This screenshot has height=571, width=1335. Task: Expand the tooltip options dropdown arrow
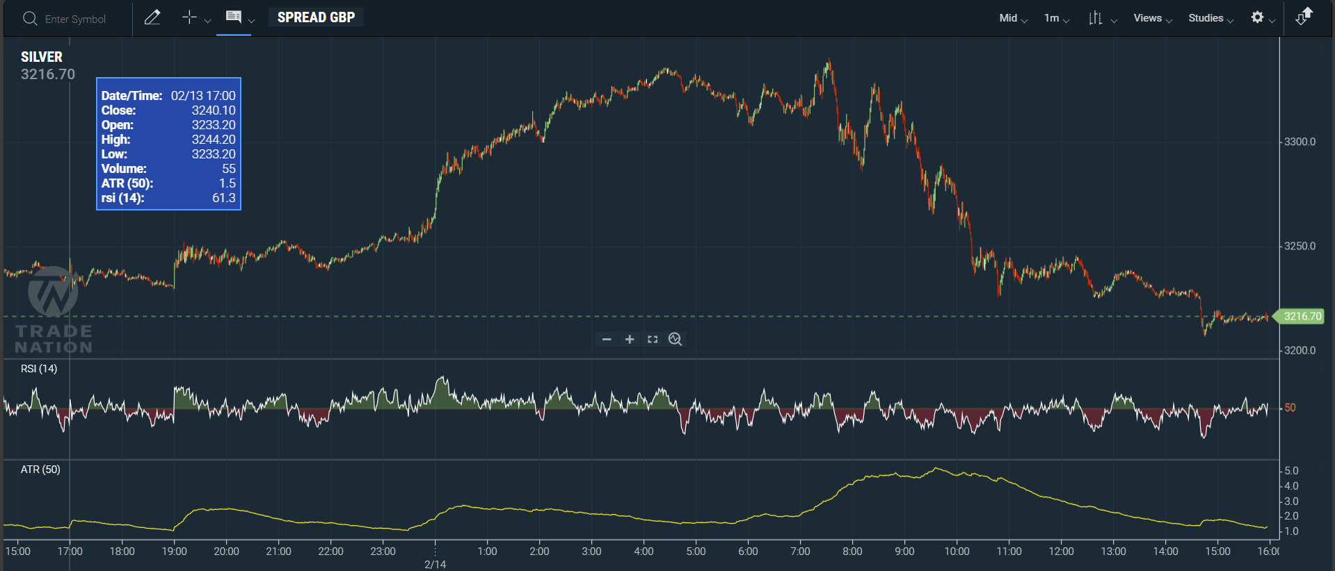coord(251,21)
